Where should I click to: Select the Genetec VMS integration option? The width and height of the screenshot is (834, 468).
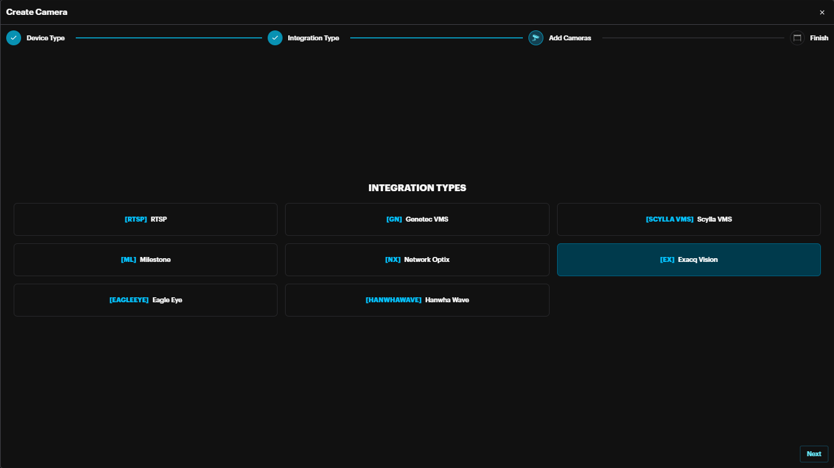(417, 219)
